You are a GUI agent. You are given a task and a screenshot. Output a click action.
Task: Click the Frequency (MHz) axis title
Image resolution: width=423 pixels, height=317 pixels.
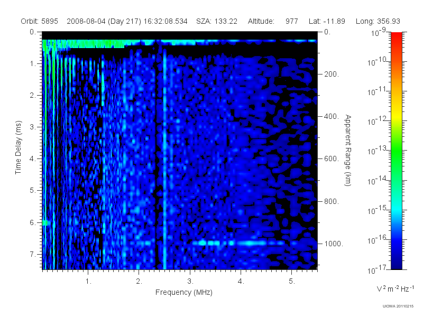pos(183,292)
